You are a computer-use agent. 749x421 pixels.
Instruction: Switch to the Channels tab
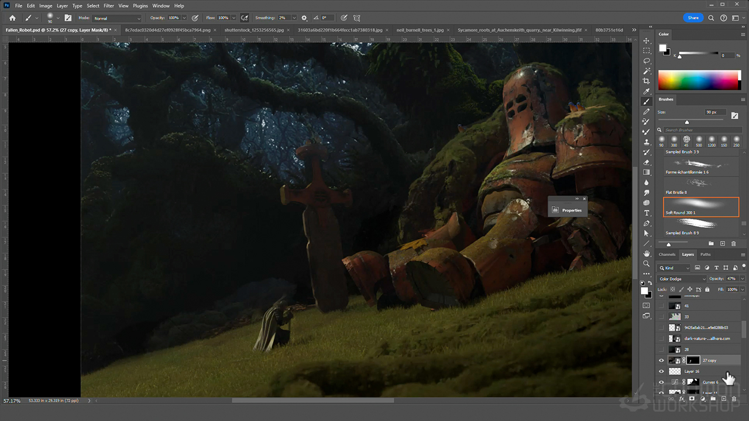click(x=666, y=254)
